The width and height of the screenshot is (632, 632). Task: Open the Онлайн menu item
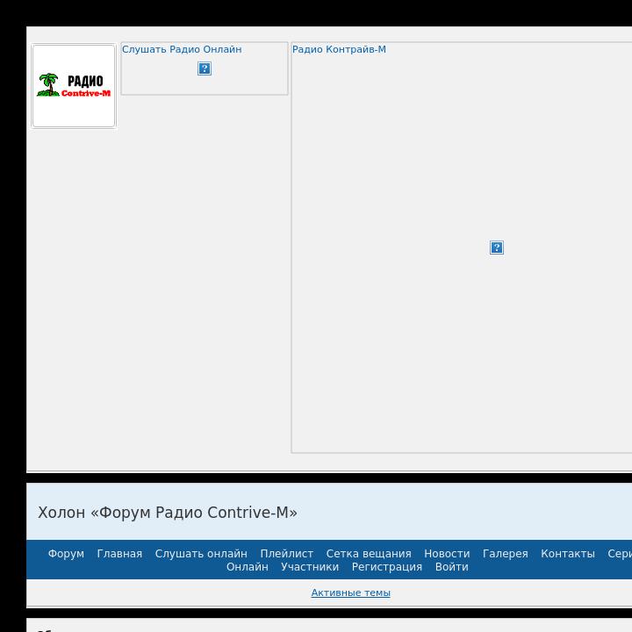tap(248, 567)
